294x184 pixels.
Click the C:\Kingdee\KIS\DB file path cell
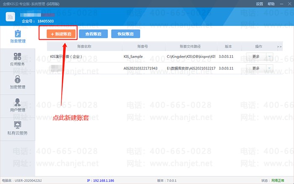191,57
